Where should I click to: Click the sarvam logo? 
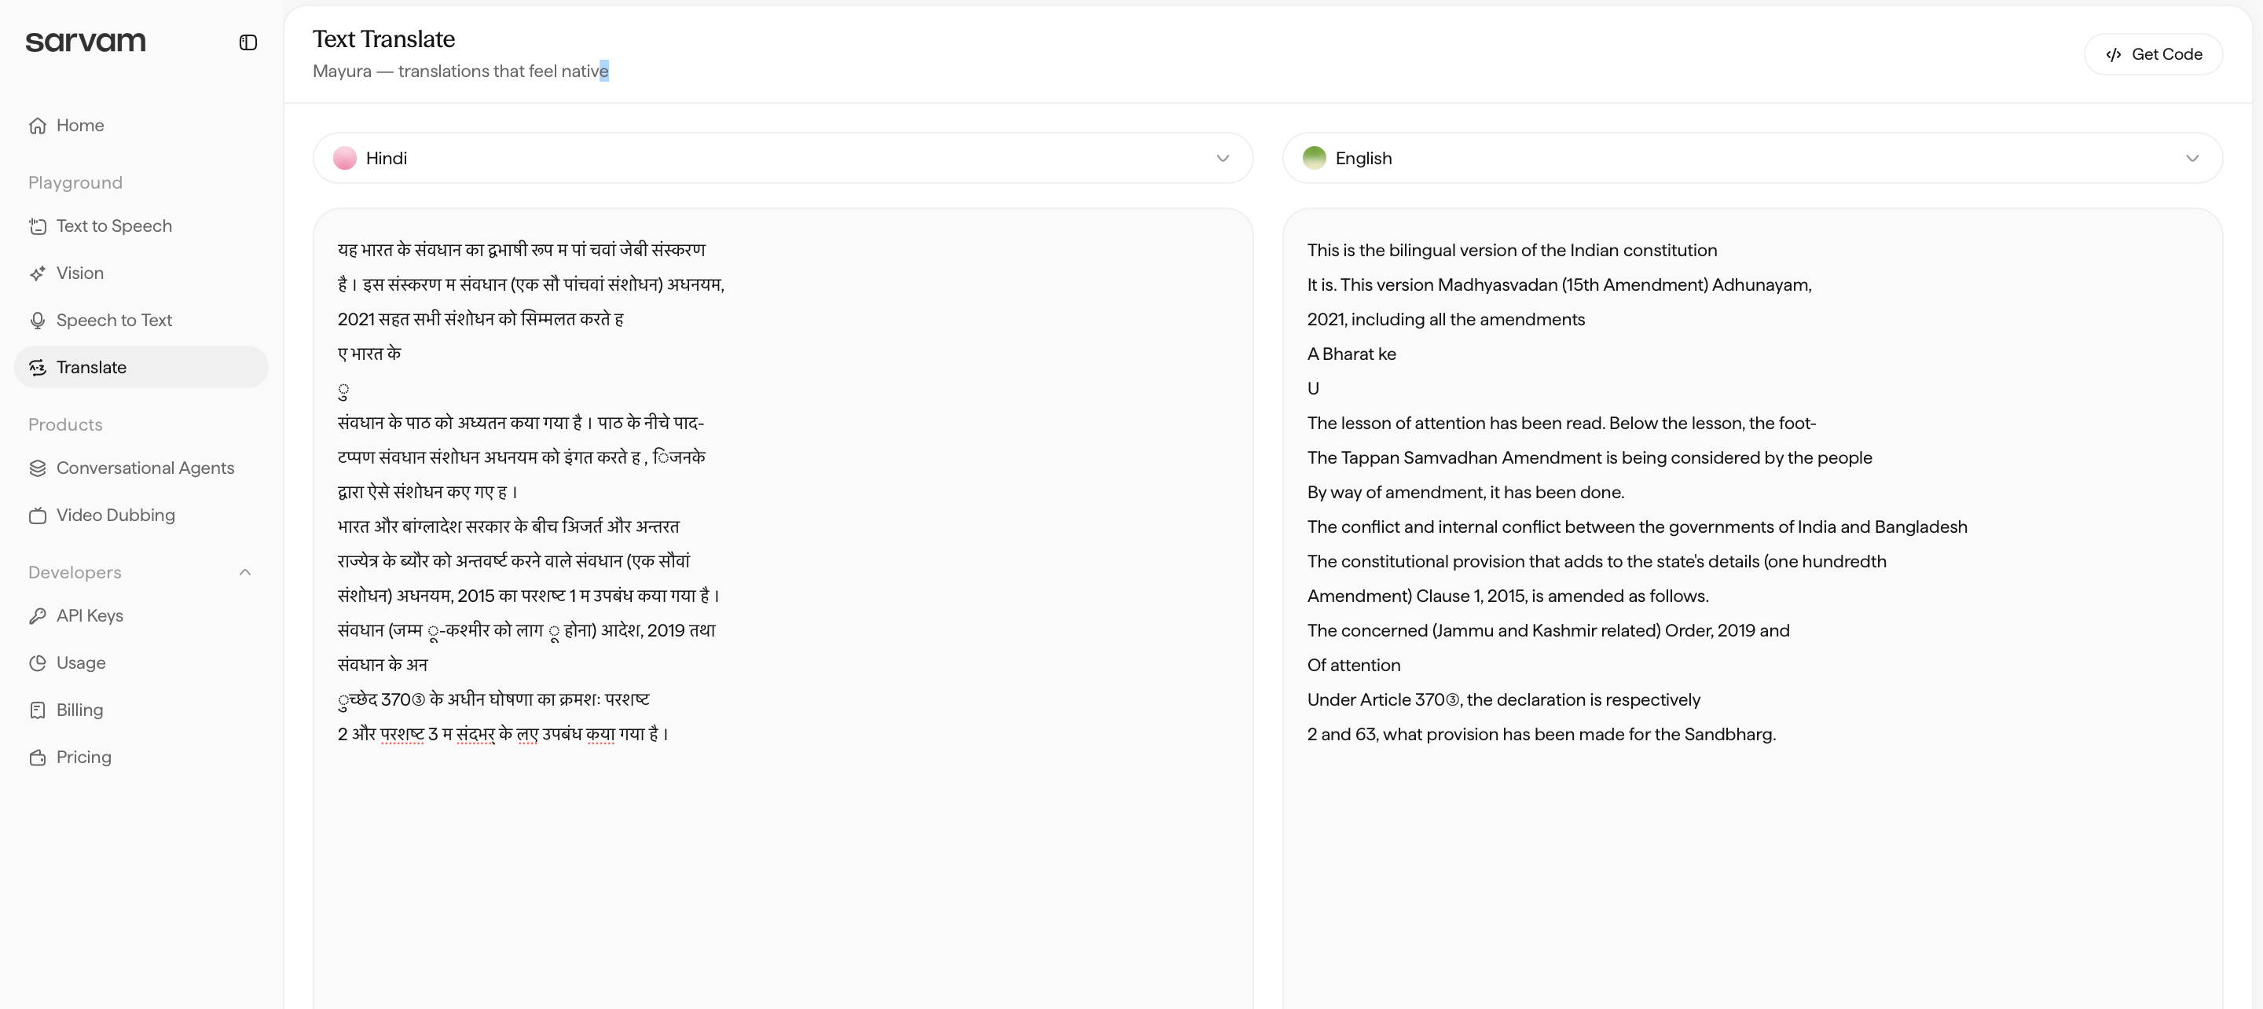pos(85,42)
